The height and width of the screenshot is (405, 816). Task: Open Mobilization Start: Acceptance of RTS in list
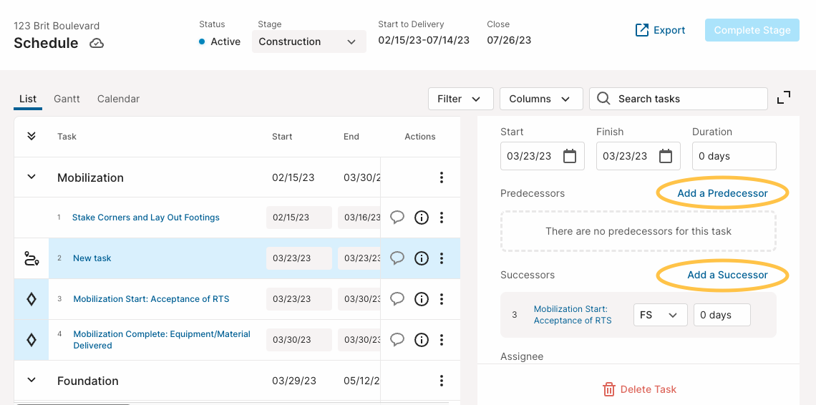coord(151,299)
